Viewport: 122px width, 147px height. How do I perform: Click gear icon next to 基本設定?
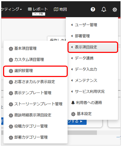(x=73, y=114)
